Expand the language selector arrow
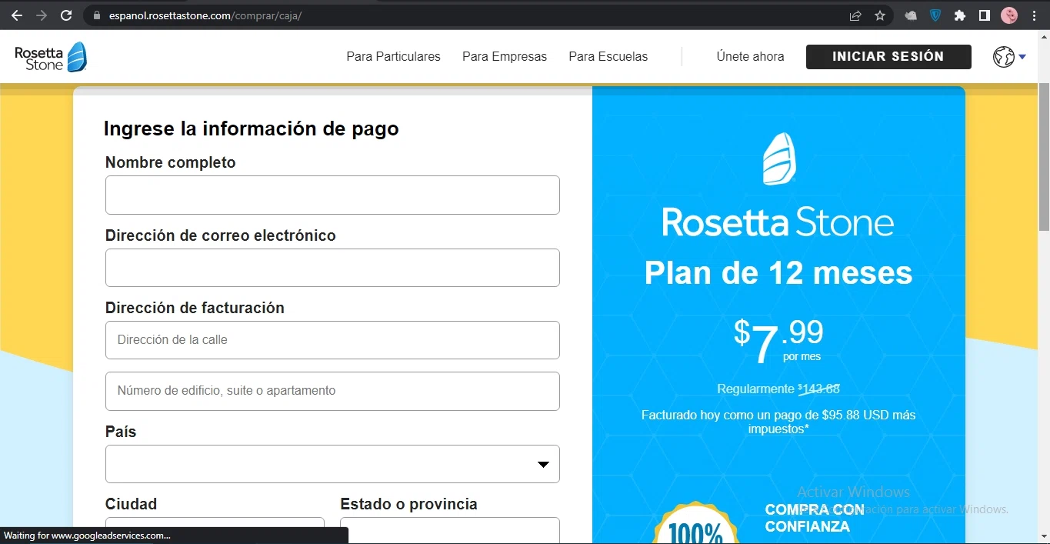Viewport: 1050px width, 544px height. click(x=1022, y=57)
